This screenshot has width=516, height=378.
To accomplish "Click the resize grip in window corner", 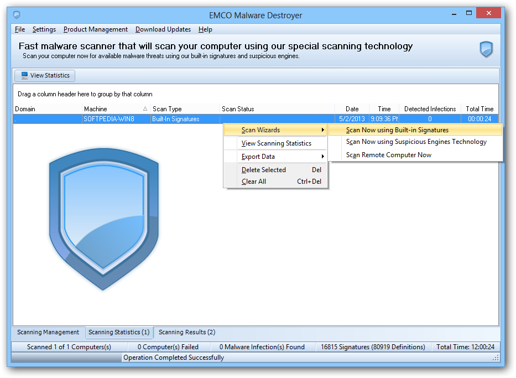I will (x=496, y=358).
